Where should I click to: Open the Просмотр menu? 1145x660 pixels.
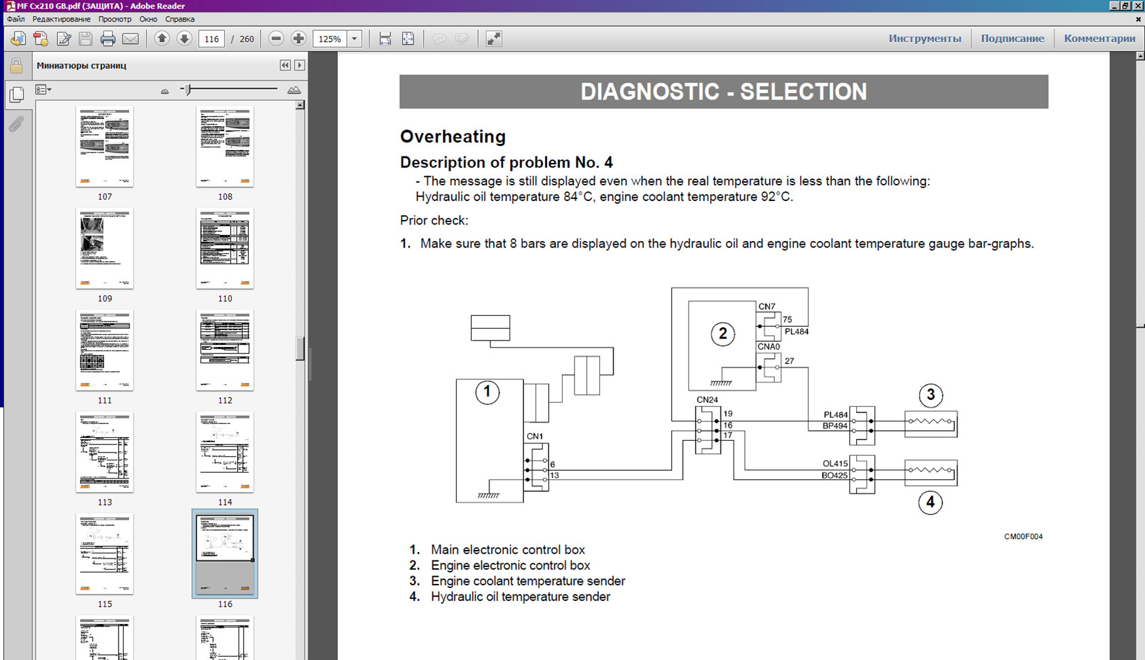pos(115,19)
